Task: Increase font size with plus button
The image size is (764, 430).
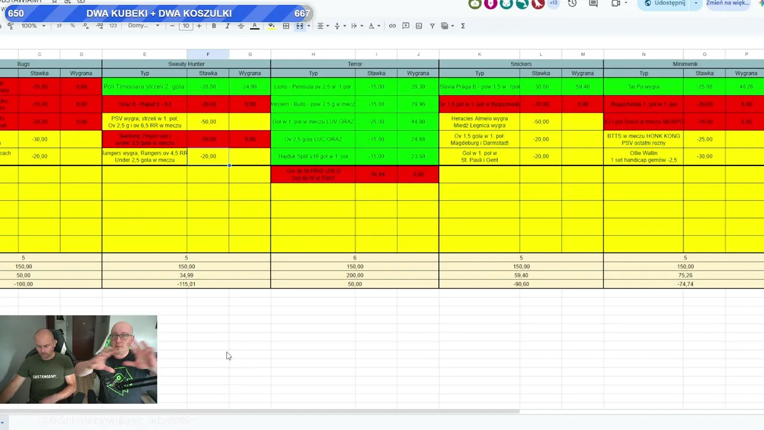Action: (199, 26)
